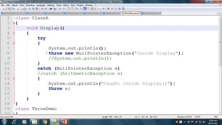
Task: Open the Search menu
Action: 15,5
